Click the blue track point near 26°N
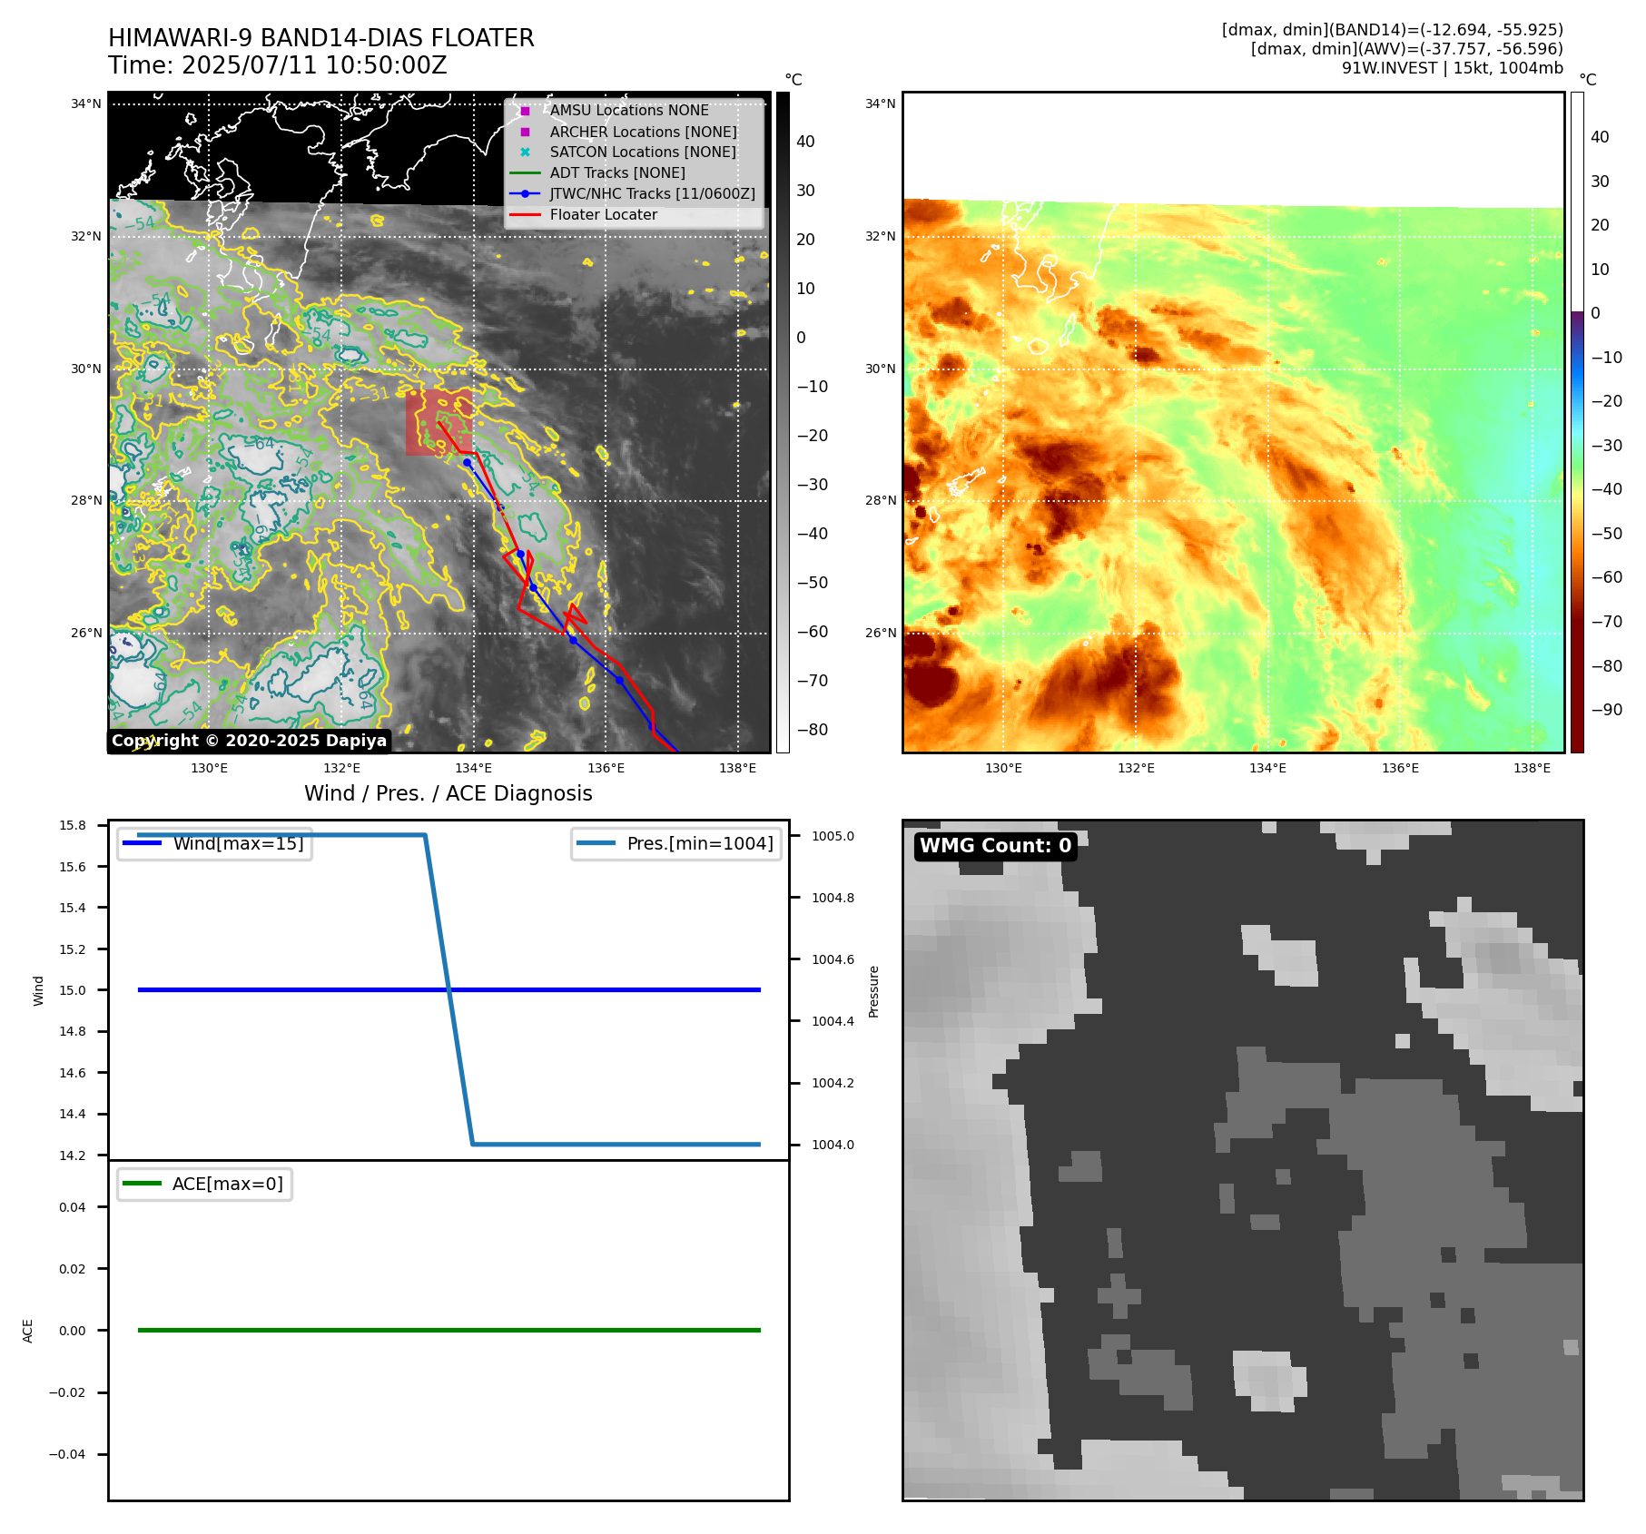Image resolution: width=1646 pixels, height=1534 pixels. [x=573, y=640]
